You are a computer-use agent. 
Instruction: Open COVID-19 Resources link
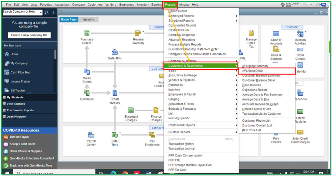point(21,130)
